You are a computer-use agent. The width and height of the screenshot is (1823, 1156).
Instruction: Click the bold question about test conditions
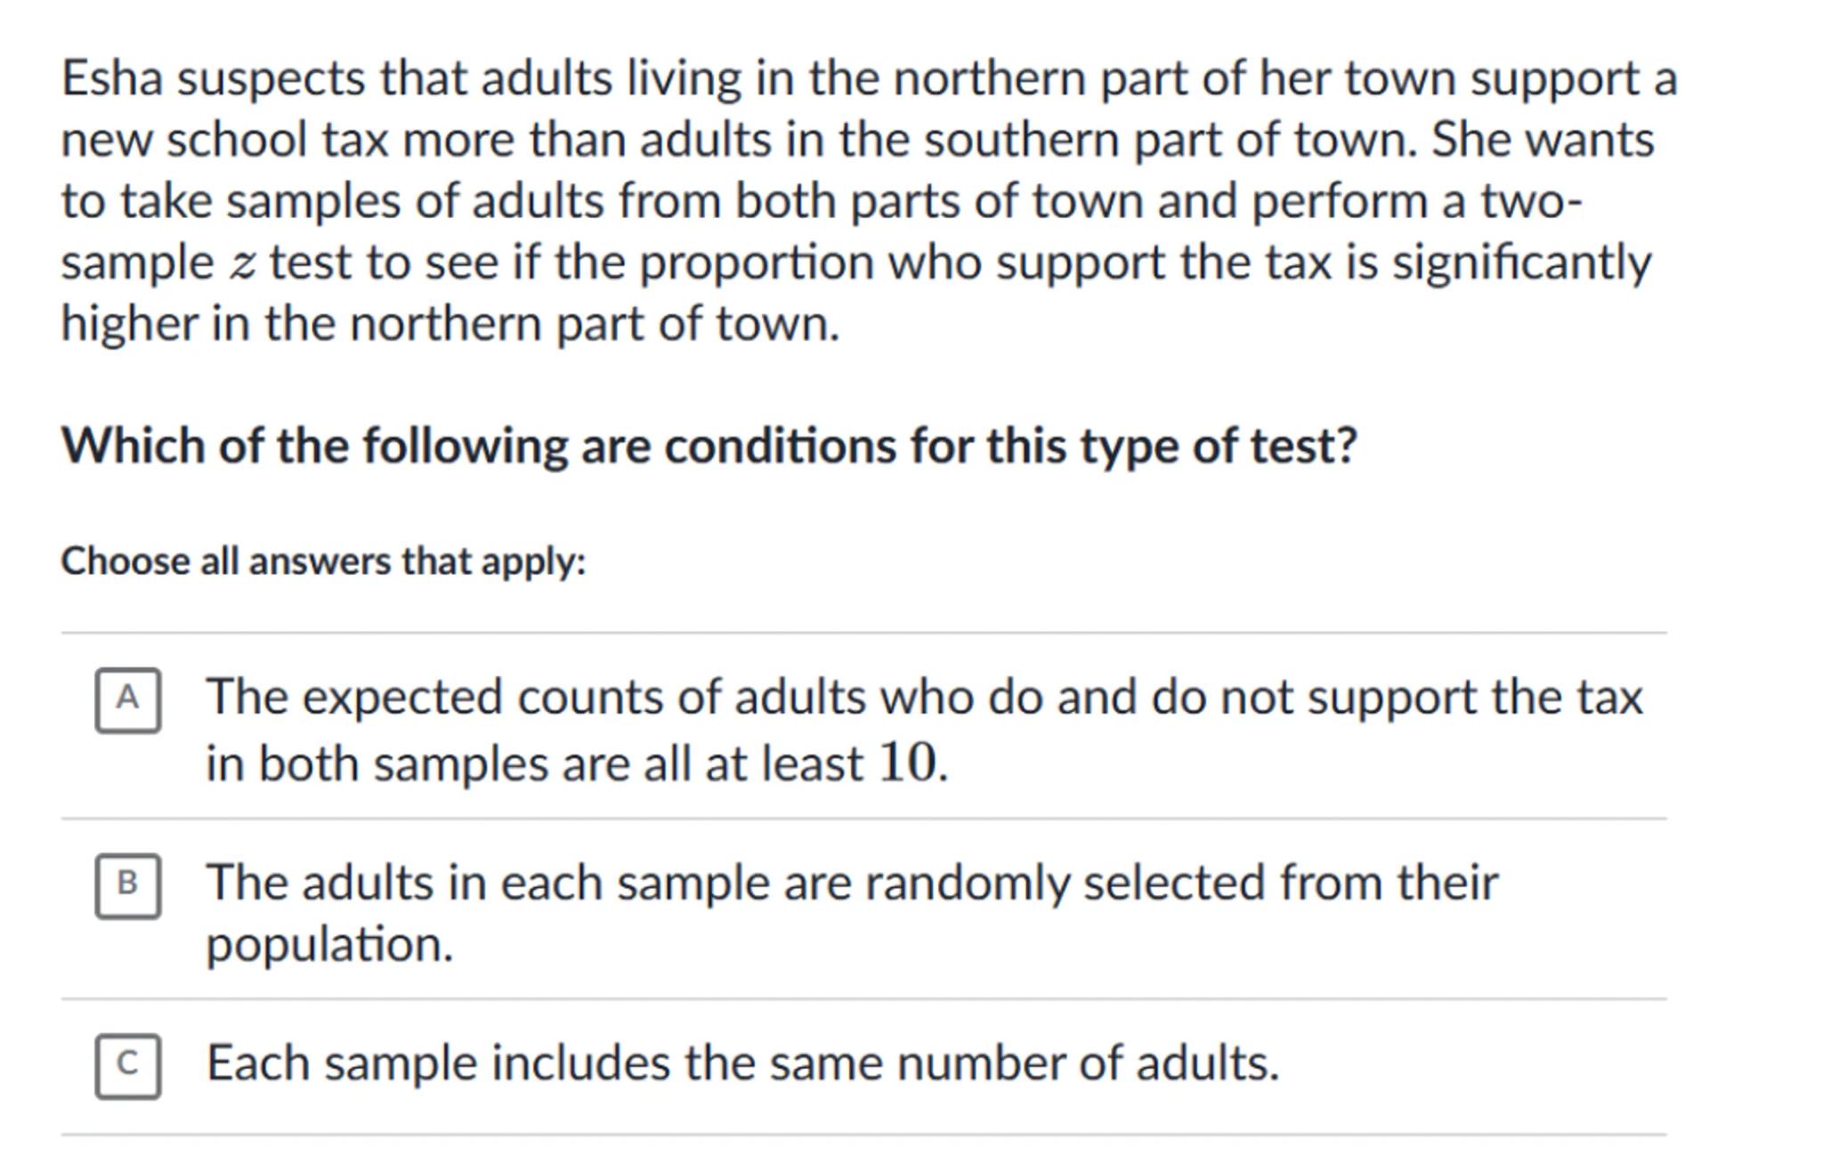tap(709, 445)
